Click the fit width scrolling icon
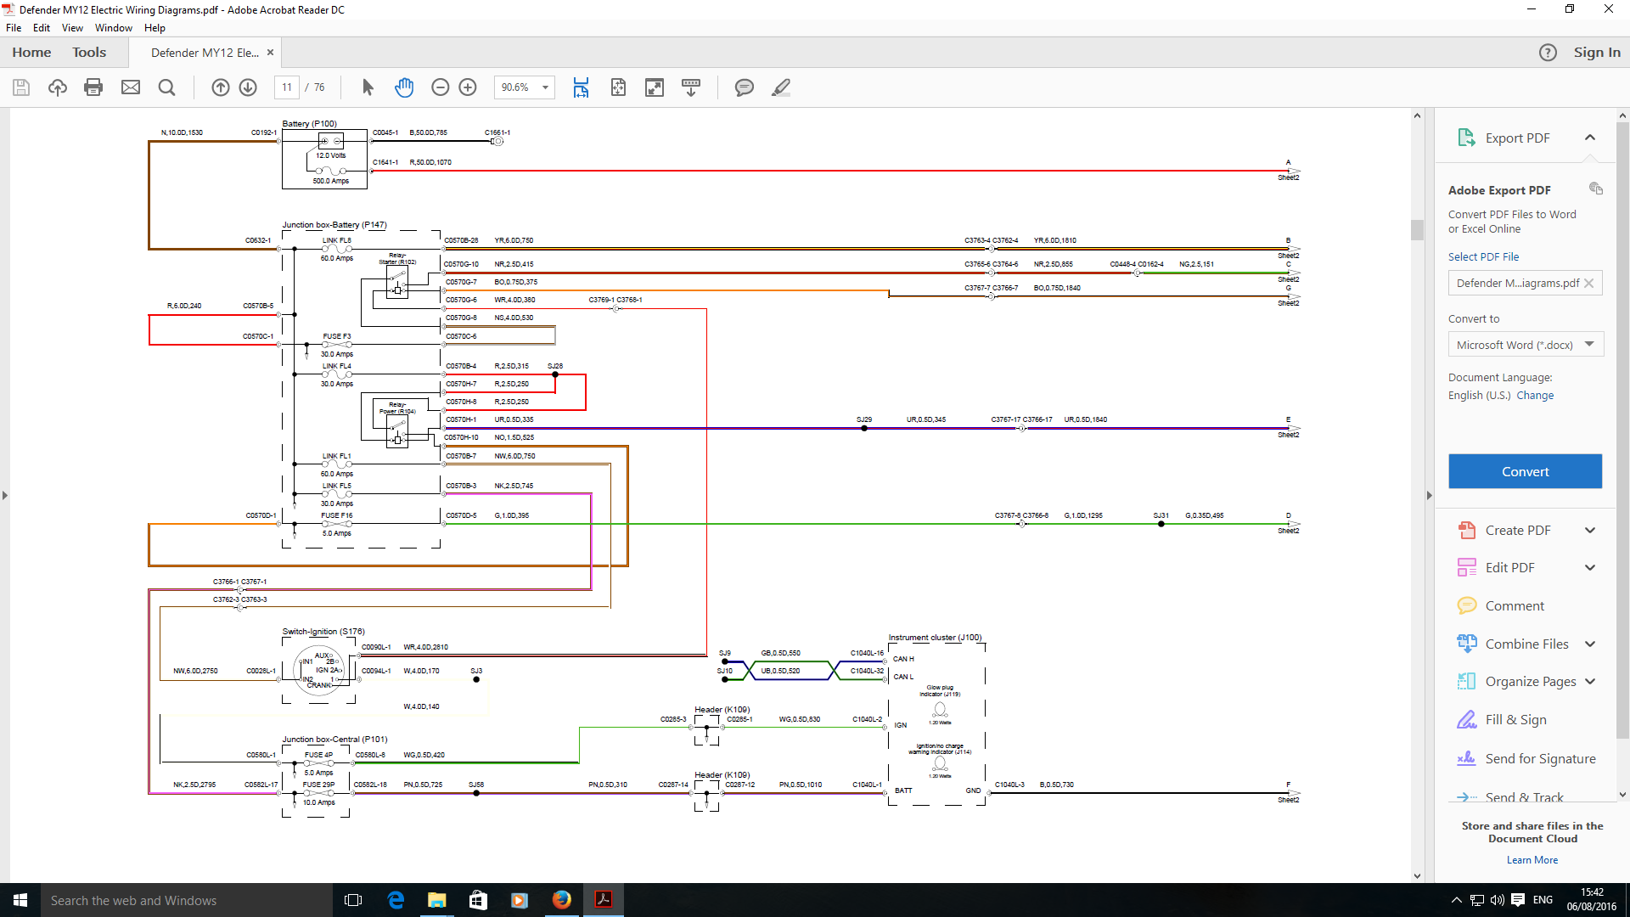 (581, 87)
